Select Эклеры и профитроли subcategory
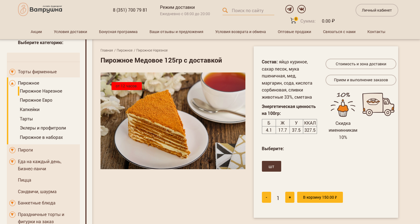Screen dimensions: 420x224 tap(43, 128)
